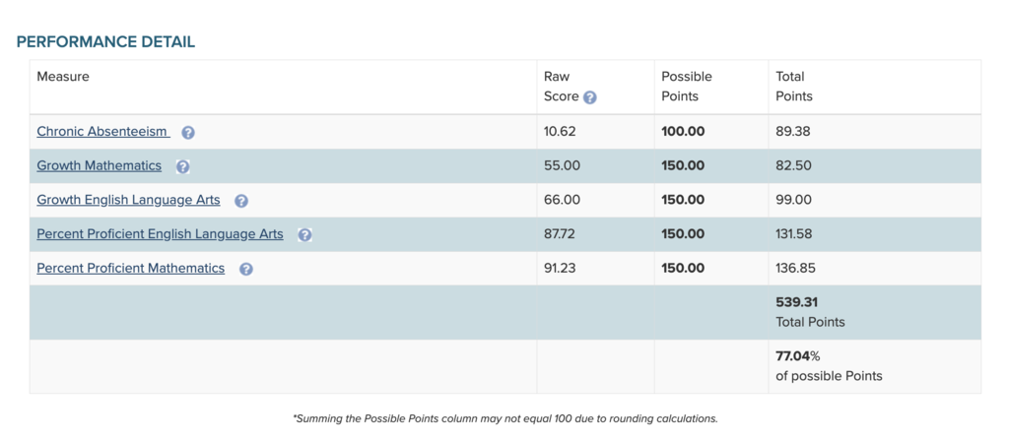The height and width of the screenshot is (440, 1009).
Task: Open the Chronic Absenteeism help tooltip icon
Action: (x=188, y=132)
